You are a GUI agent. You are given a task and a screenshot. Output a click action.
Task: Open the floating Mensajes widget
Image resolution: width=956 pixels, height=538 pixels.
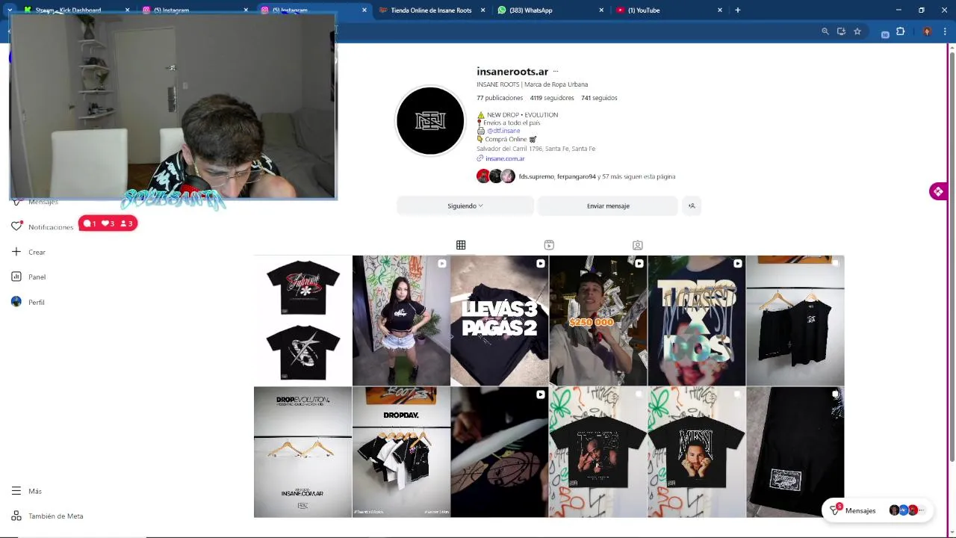[x=877, y=510]
